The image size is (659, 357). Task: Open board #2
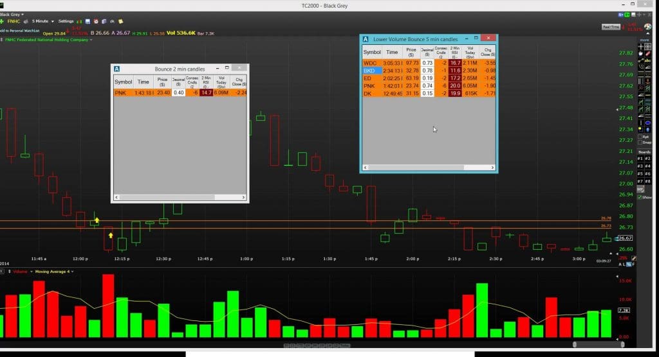pos(647,159)
